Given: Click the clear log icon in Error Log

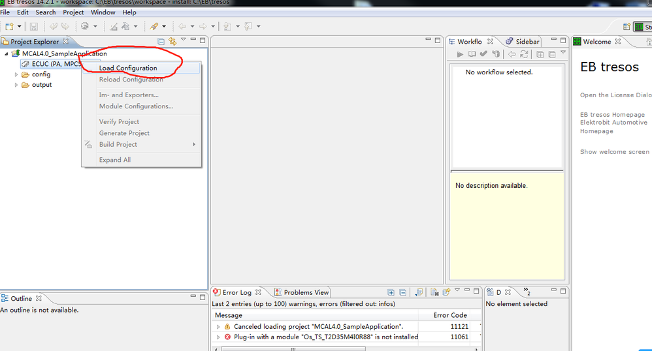Looking at the screenshot, I should tap(434, 292).
